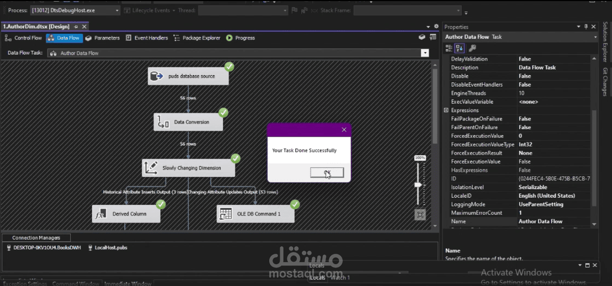The width and height of the screenshot is (612, 286).
Task: Click the 100% zoom level label
Action: point(420,157)
